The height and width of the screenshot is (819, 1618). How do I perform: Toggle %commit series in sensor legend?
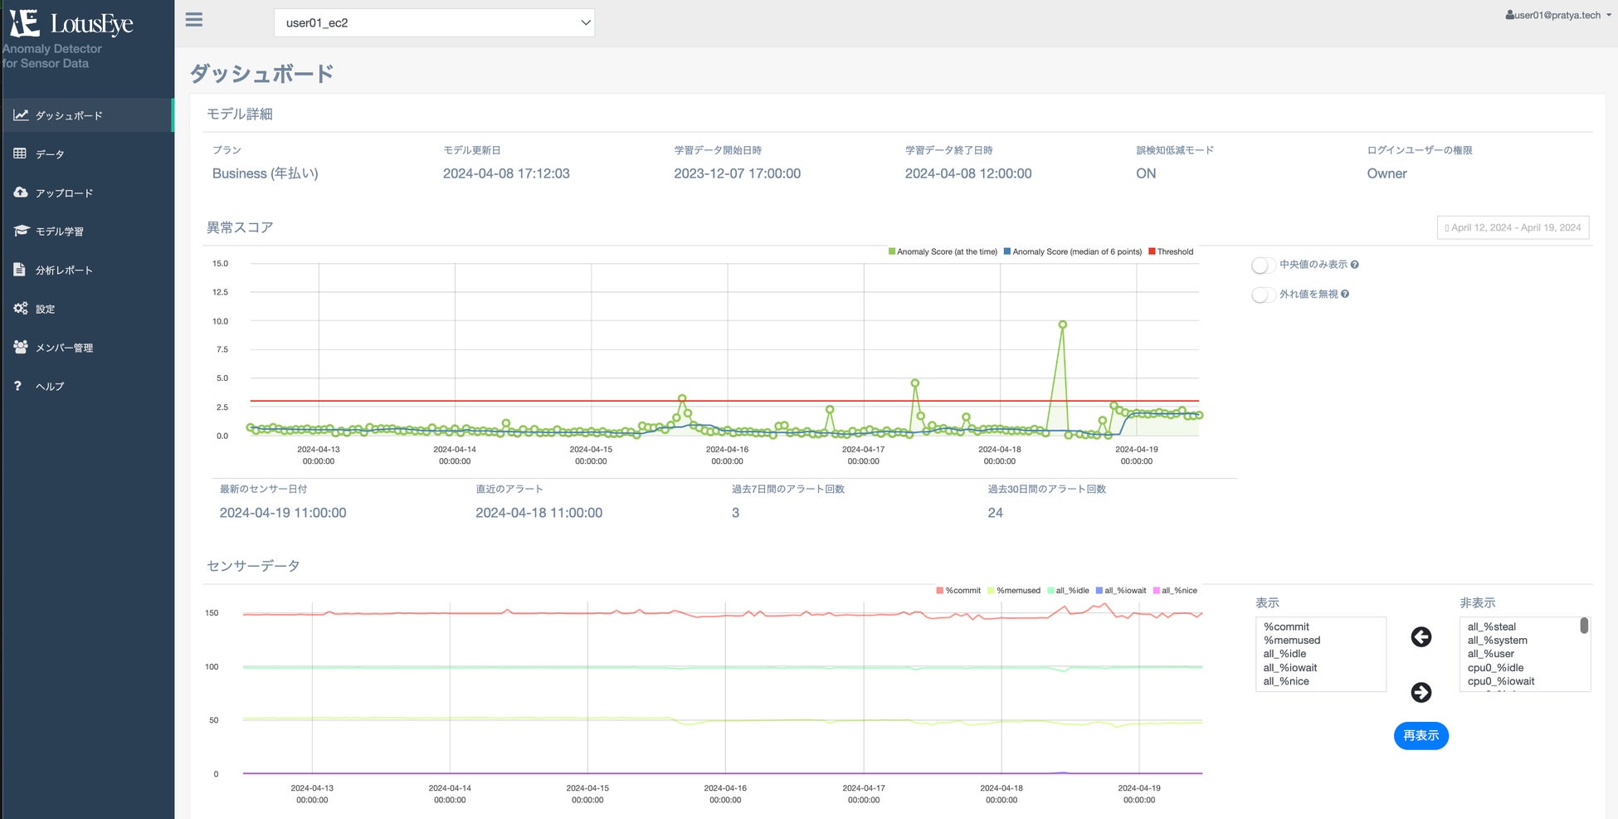(958, 591)
